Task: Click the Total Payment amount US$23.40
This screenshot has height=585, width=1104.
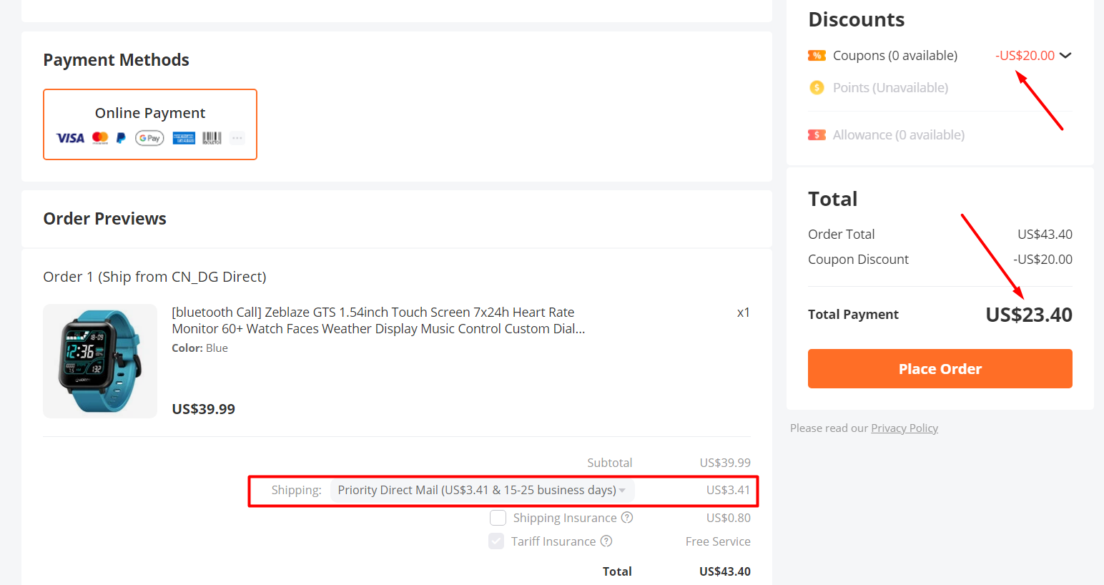Action: tap(1029, 315)
